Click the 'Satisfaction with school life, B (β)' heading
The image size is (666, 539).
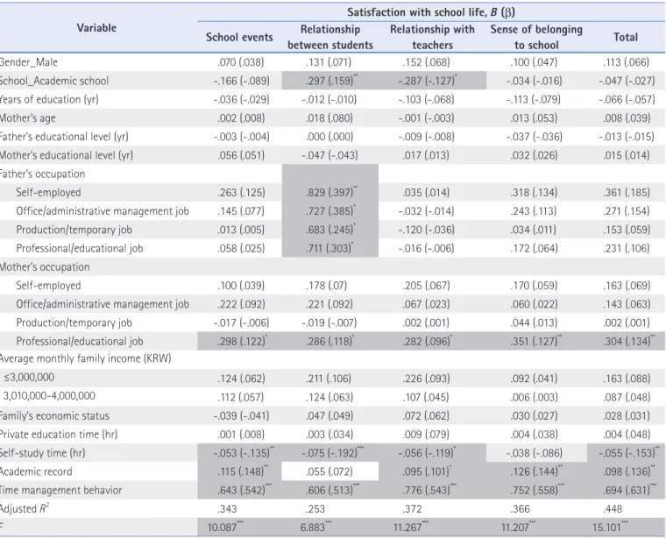point(431,12)
